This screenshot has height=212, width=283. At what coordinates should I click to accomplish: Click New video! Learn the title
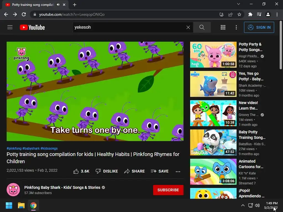248,105
